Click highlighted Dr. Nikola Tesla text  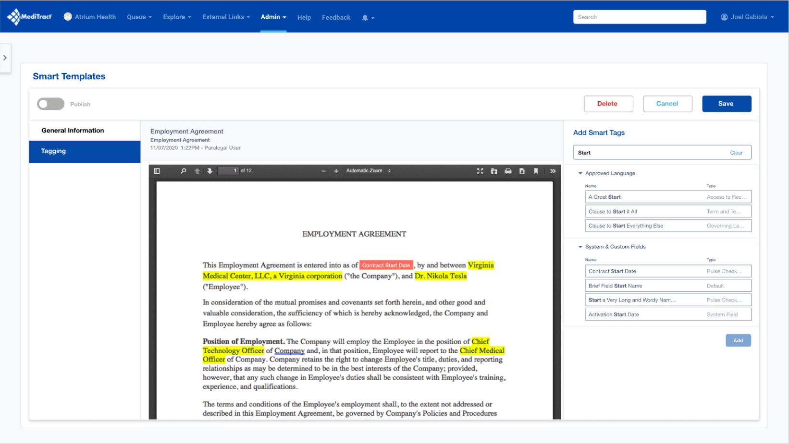tap(441, 276)
